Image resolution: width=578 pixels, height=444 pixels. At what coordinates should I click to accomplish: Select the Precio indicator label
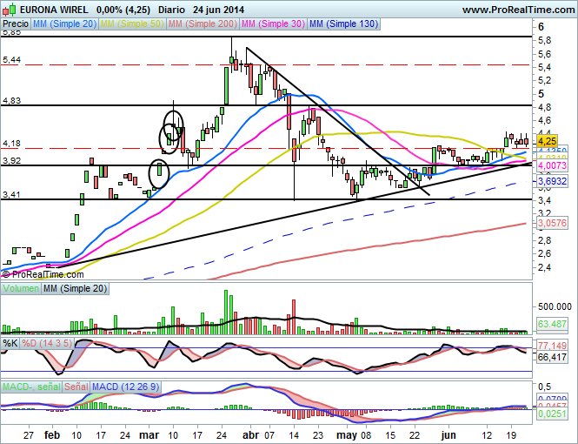(16, 24)
